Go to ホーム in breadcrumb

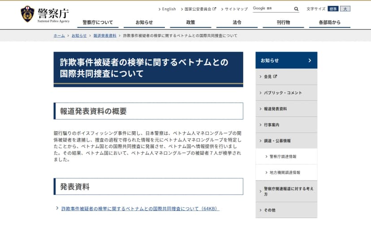59,36
